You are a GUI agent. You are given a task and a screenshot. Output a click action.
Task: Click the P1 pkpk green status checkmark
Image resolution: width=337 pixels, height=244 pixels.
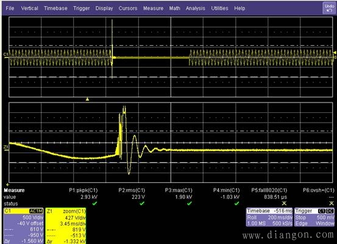(x=94, y=203)
